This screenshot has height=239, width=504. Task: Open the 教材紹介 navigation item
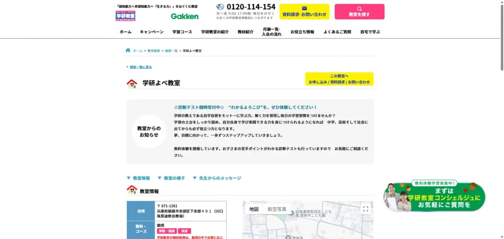pyautogui.click(x=246, y=32)
